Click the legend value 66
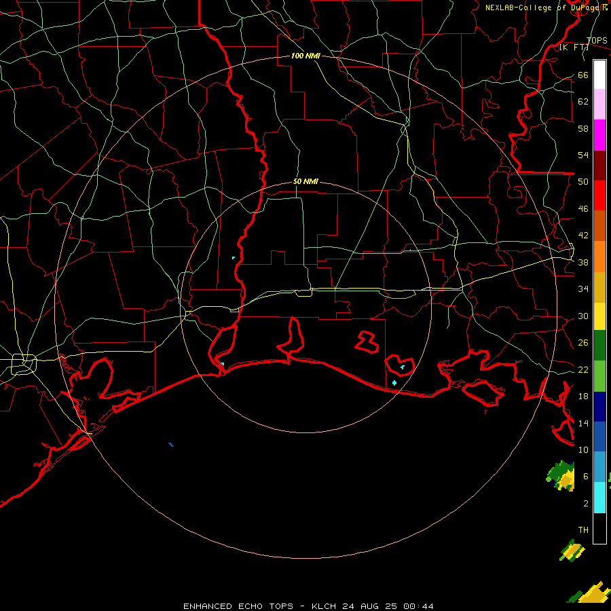The height and width of the screenshot is (611, 611). coord(583,75)
